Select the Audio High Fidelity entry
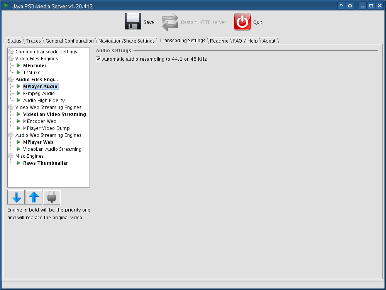This screenshot has height=290, width=386. [x=44, y=101]
